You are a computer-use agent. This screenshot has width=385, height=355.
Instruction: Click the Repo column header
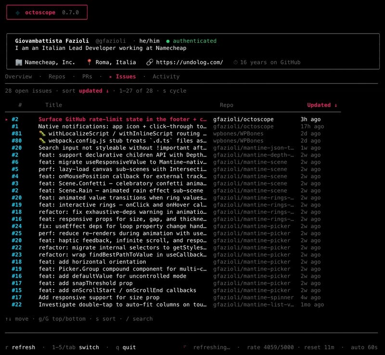point(226,105)
